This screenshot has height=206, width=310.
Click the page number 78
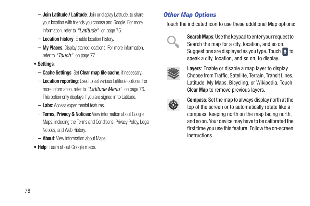(x=28, y=191)
